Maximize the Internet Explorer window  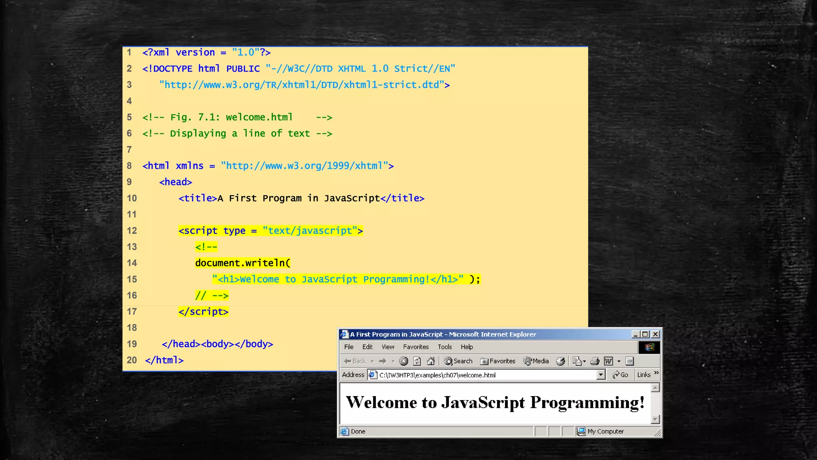[x=645, y=334]
